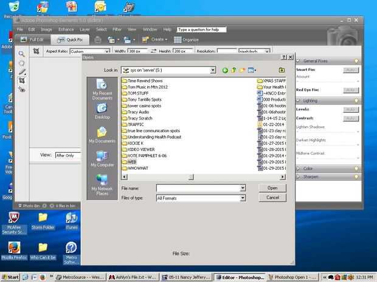Switch to the Quick Fix tab
Image resolution: width=377 pixels, height=282 pixels.
coord(70,39)
